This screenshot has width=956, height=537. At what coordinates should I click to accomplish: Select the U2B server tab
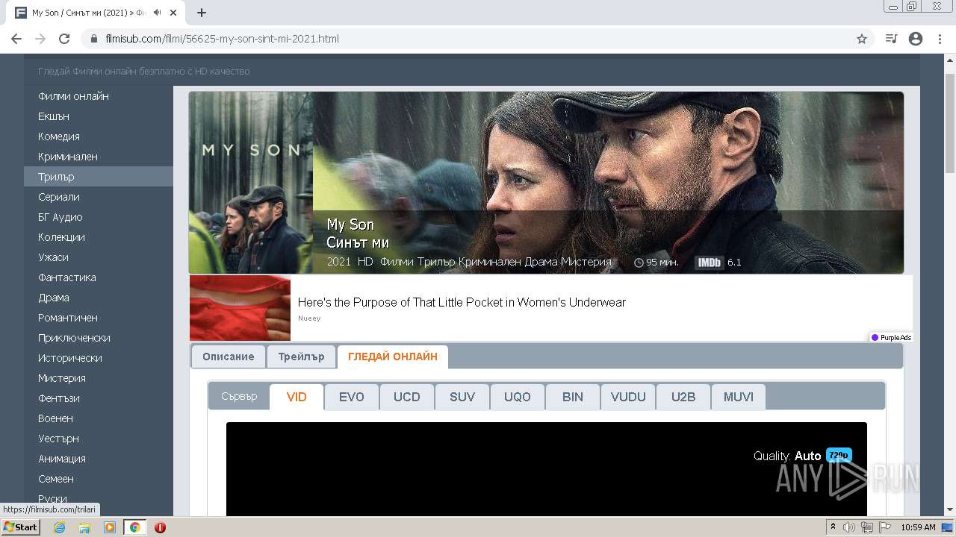[x=683, y=397]
